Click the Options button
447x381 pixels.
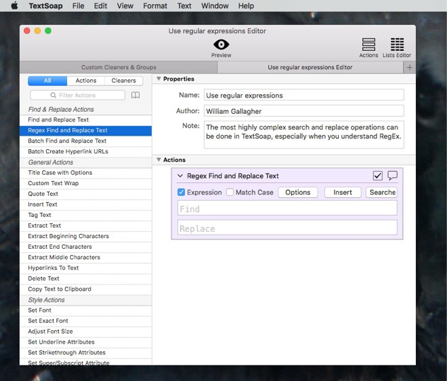[297, 193]
